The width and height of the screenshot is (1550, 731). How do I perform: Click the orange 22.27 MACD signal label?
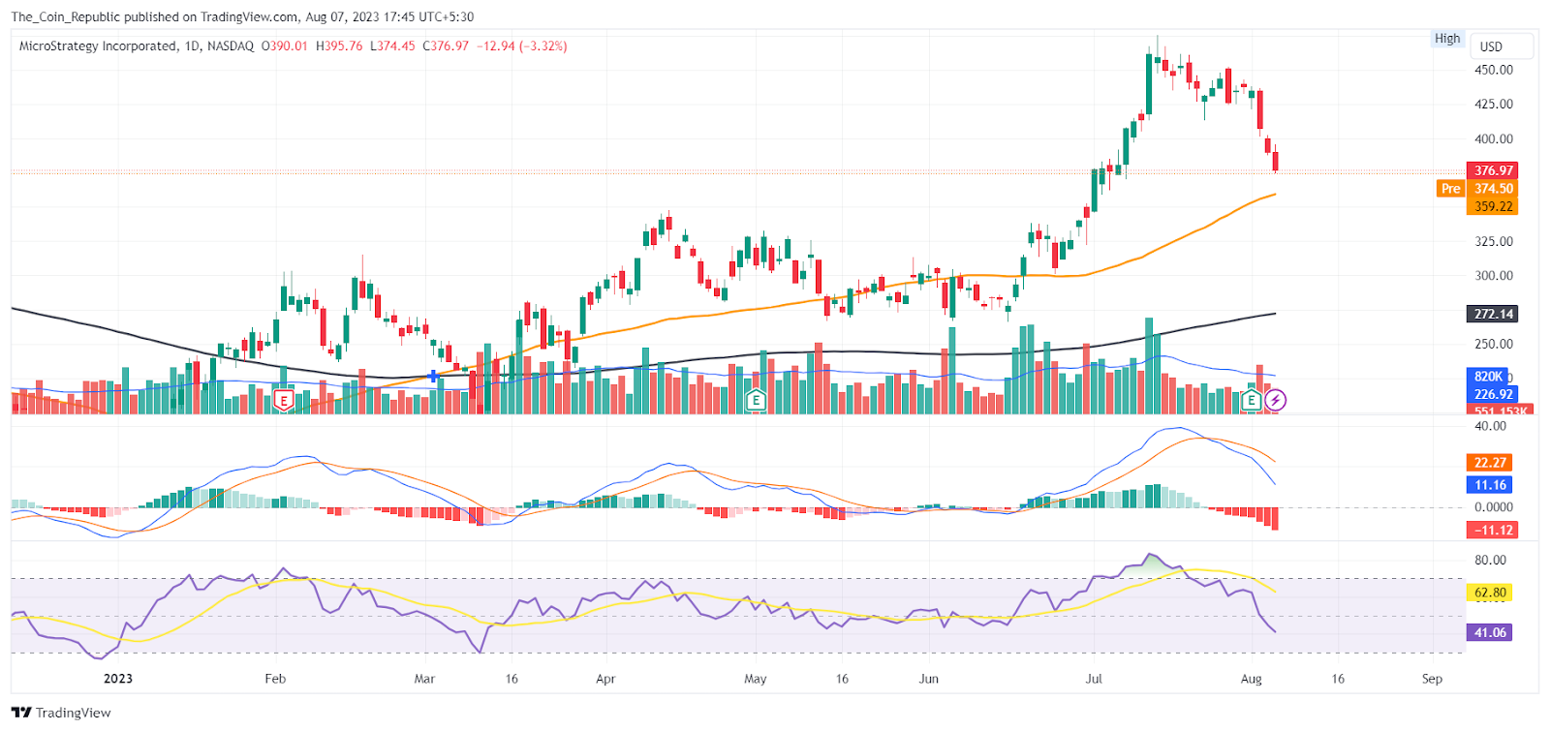pos(1490,463)
